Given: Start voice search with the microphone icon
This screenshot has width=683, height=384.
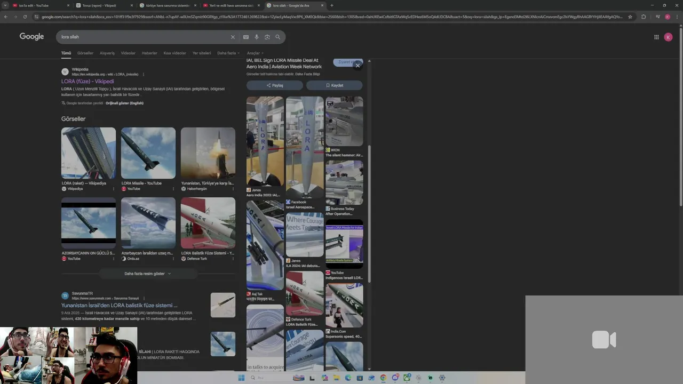Looking at the screenshot, I should pyautogui.click(x=257, y=37).
